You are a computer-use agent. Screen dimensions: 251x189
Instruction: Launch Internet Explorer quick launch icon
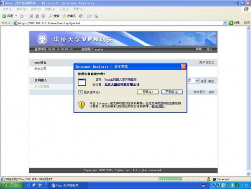point(28,185)
